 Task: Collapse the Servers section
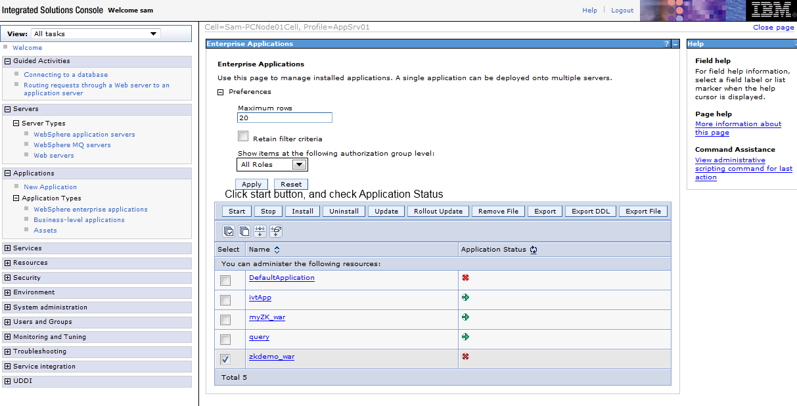coord(8,109)
